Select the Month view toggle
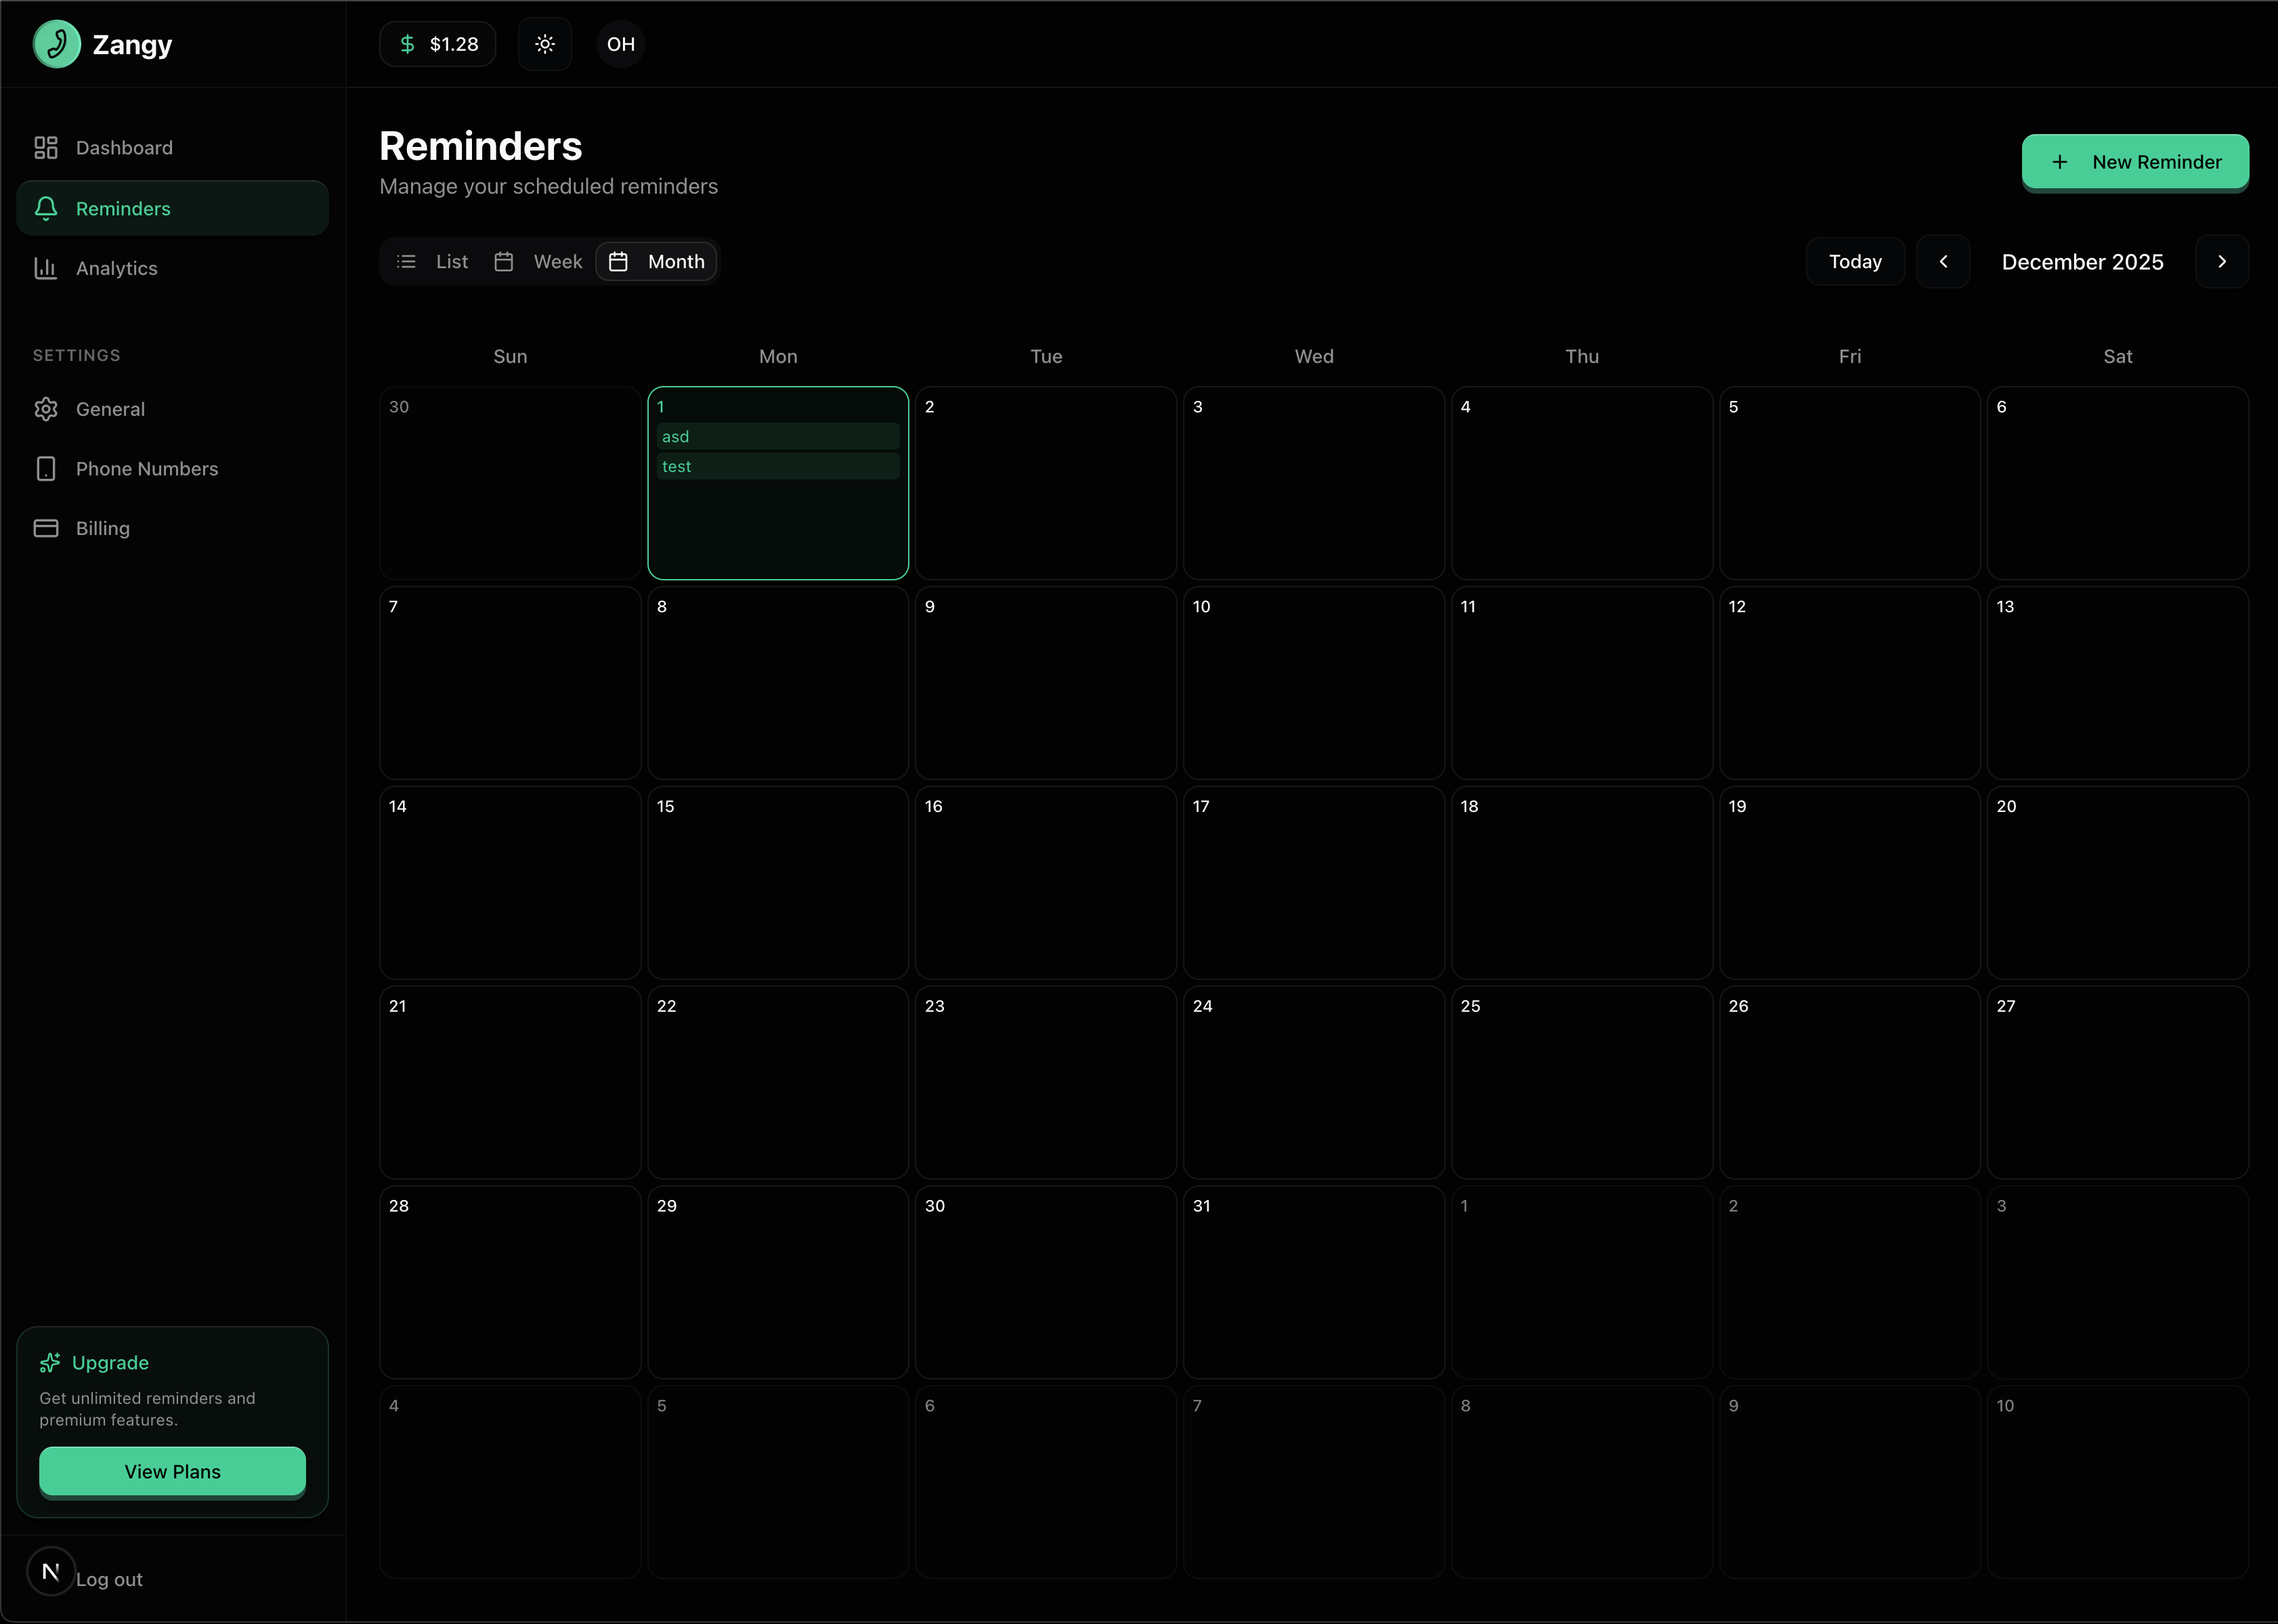 [x=657, y=261]
